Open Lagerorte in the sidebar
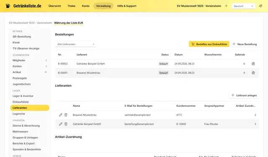 [18, 114]
